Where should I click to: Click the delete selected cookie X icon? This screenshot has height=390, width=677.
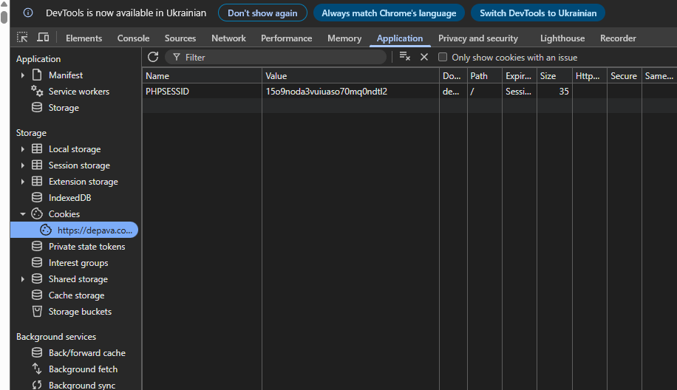pos(424,57)
